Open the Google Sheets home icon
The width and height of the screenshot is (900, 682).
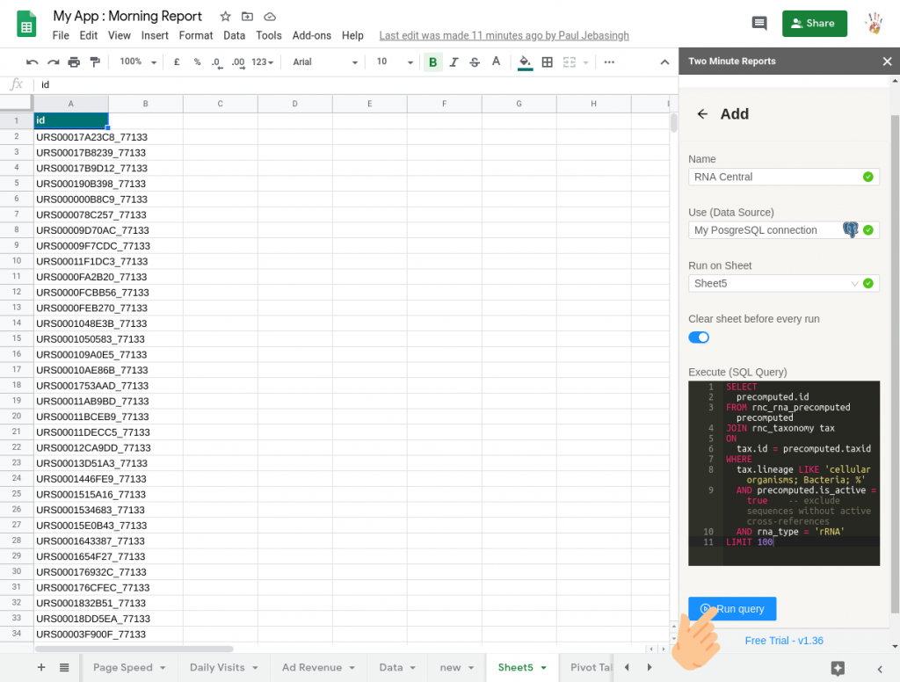pos(26,24)
